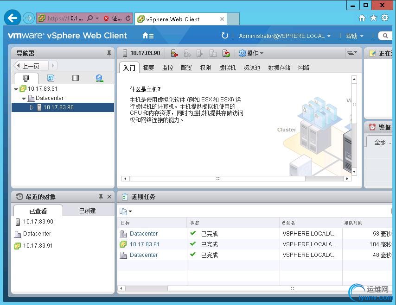Open the Administrator@VSPHERE.LOCAL user menu
This screenshot has width=396, height=305.
pos(285,36)
